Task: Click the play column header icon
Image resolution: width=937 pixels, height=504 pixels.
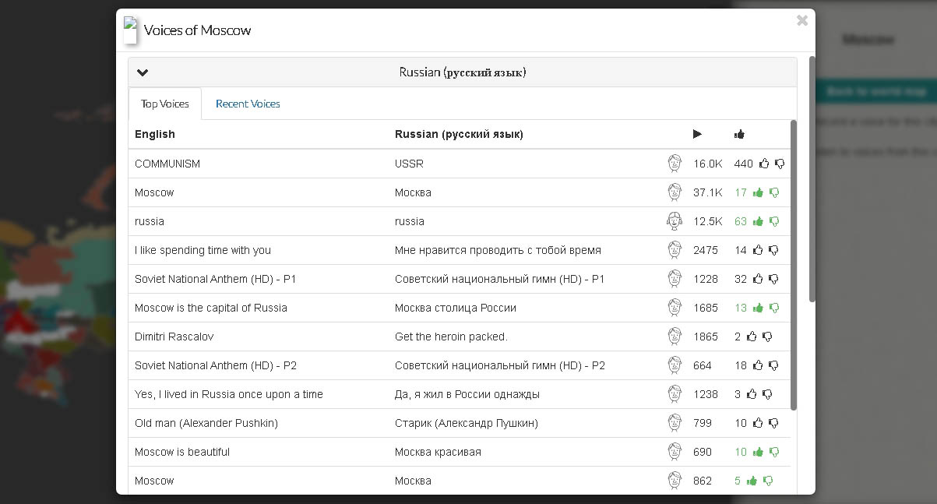Action: point(697,134)
